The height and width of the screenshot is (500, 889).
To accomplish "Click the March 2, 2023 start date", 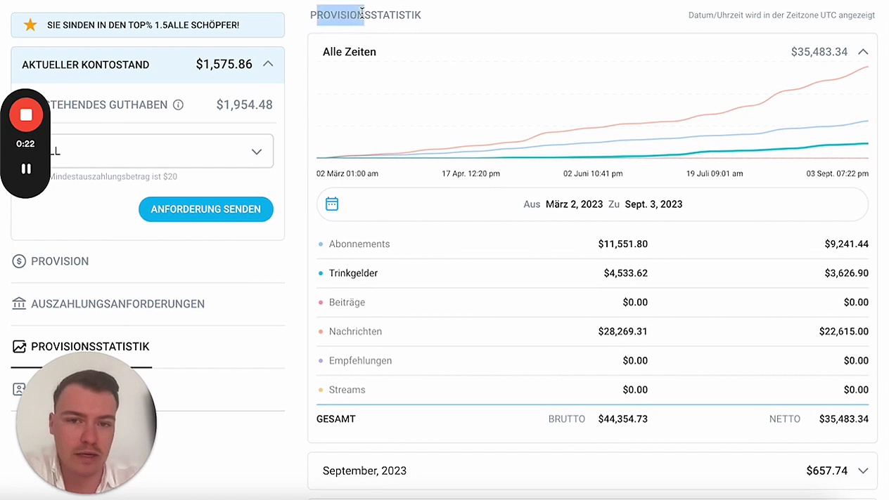I will click(x=574, y=204).
